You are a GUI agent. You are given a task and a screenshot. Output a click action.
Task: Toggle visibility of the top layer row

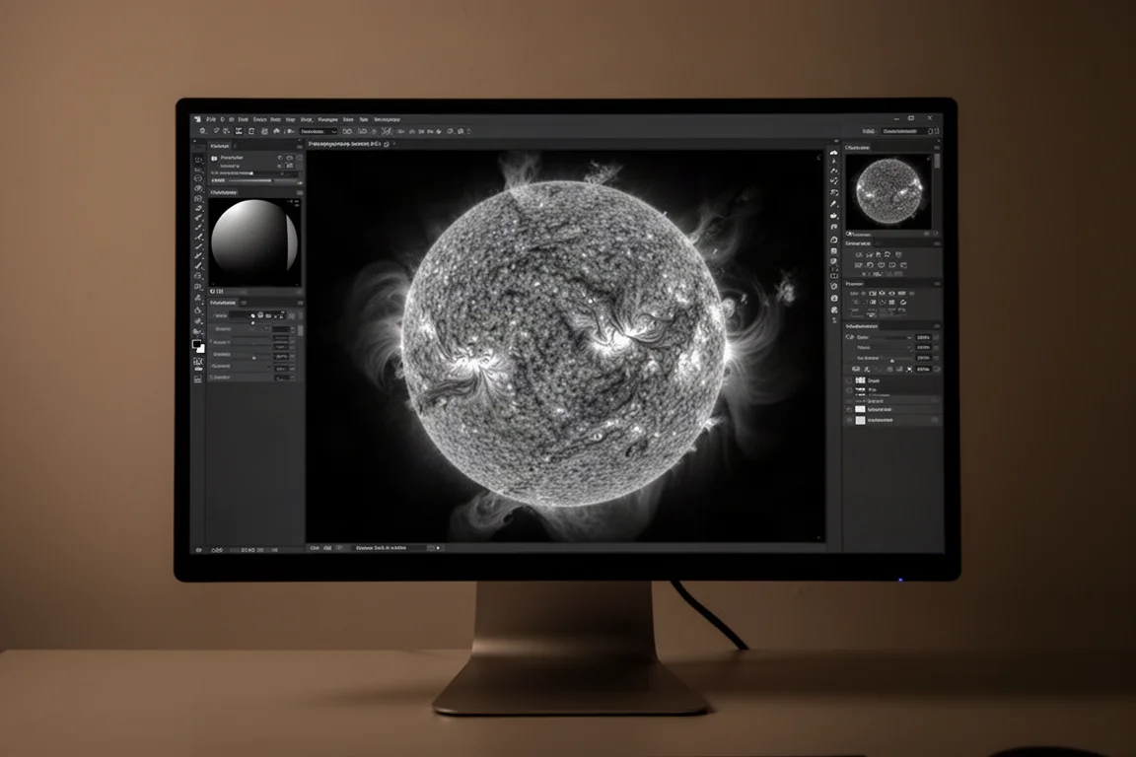(x=849, y=380)
